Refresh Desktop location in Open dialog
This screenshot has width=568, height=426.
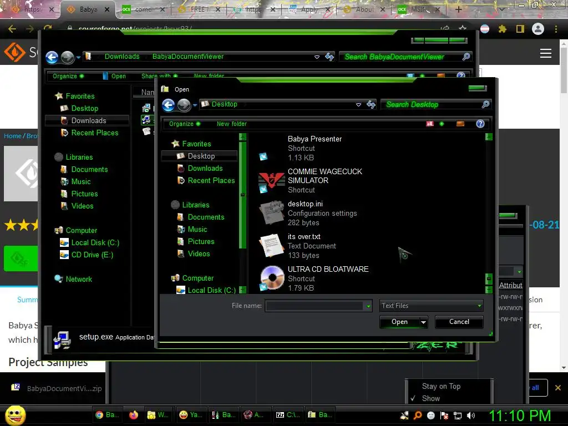coord(371,105)
